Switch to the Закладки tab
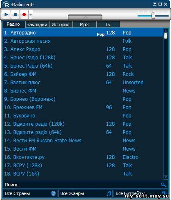The image size is (171, 200). 37,24
